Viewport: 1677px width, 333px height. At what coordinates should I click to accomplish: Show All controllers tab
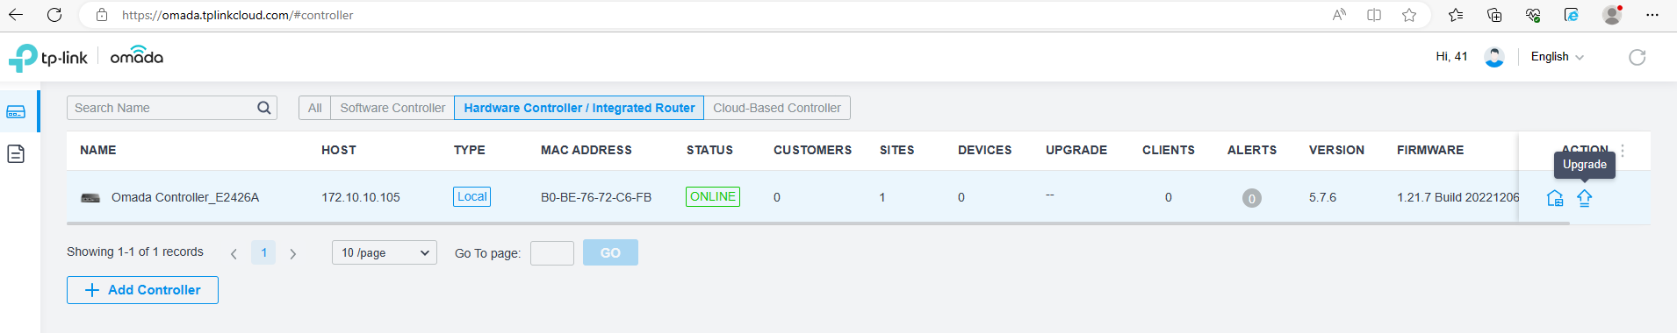point(314,108)
